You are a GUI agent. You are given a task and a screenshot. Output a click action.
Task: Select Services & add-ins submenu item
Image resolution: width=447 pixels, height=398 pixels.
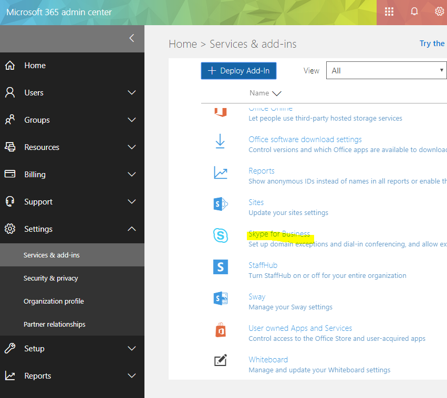coord(72,255)
